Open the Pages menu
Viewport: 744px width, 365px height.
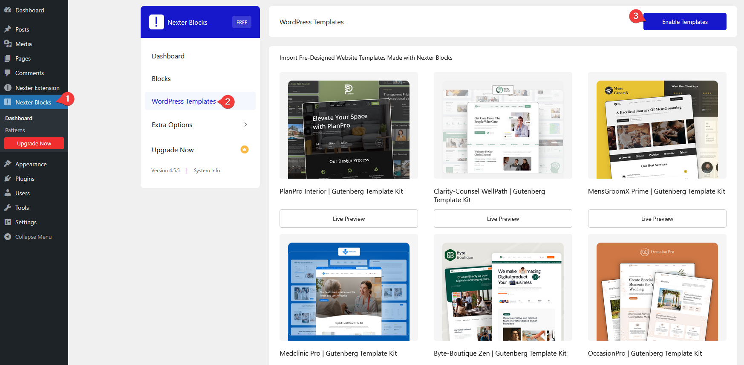coord(34,58)
